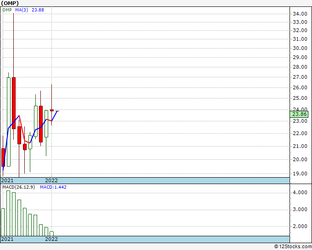Click the small red candlestick at 24.00

tap(52, 110)
